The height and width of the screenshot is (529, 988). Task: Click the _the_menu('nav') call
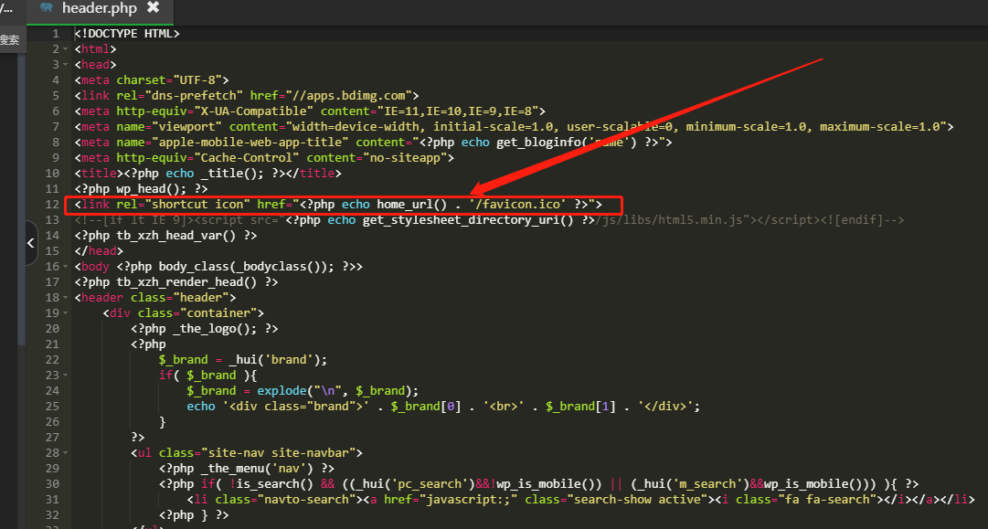[x=257, y=469]
